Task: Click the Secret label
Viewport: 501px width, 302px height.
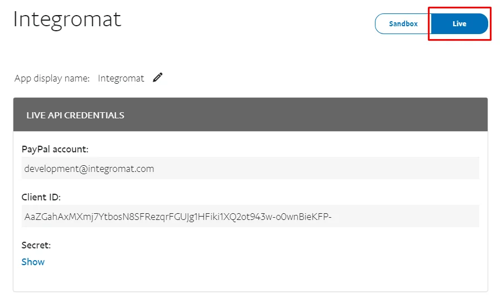Action: [36, 245]
